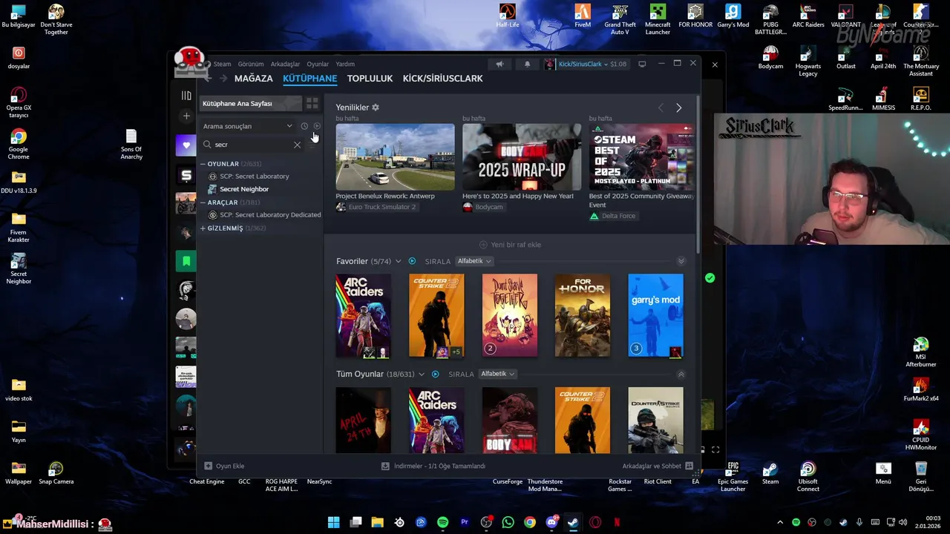Open Favoriler Alfabetik sort dropdown

coord(474,261)
